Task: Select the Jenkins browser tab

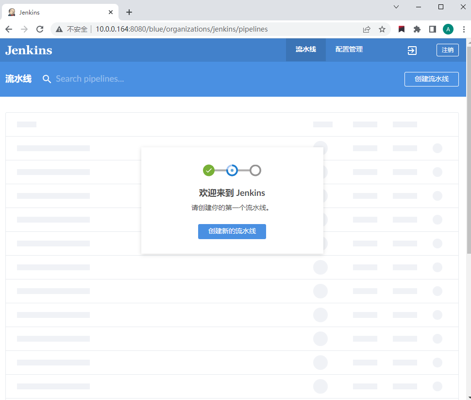Action: [60, 12]
